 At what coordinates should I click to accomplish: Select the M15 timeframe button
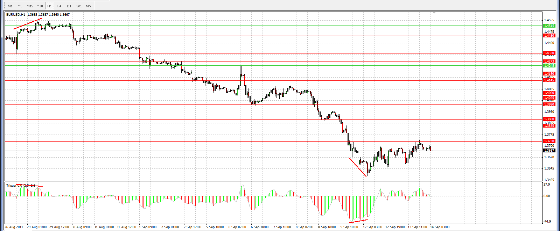(x=30, y=6)
